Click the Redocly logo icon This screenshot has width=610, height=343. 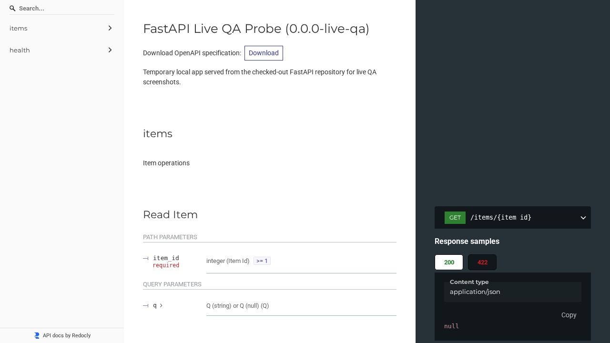[x=37, y=335]
